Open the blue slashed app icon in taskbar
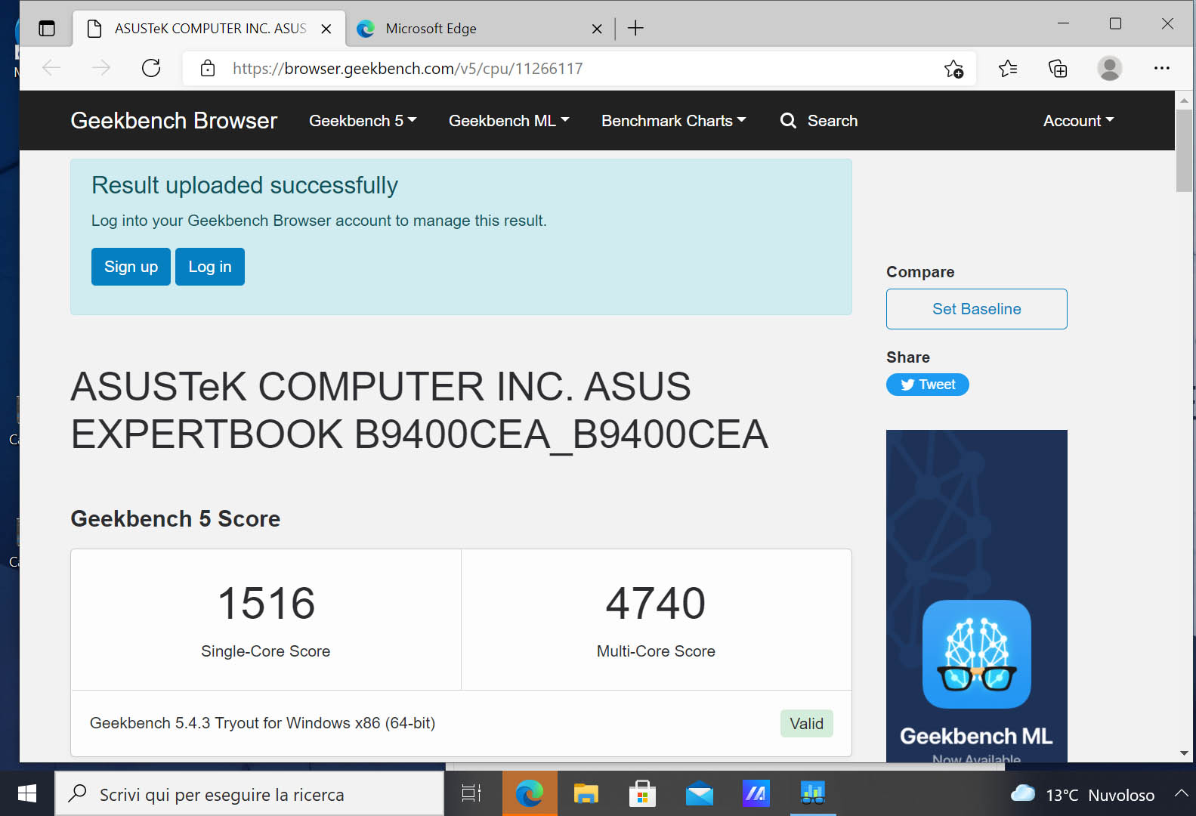The image size is (1196, 816). [x=756, y=793]
